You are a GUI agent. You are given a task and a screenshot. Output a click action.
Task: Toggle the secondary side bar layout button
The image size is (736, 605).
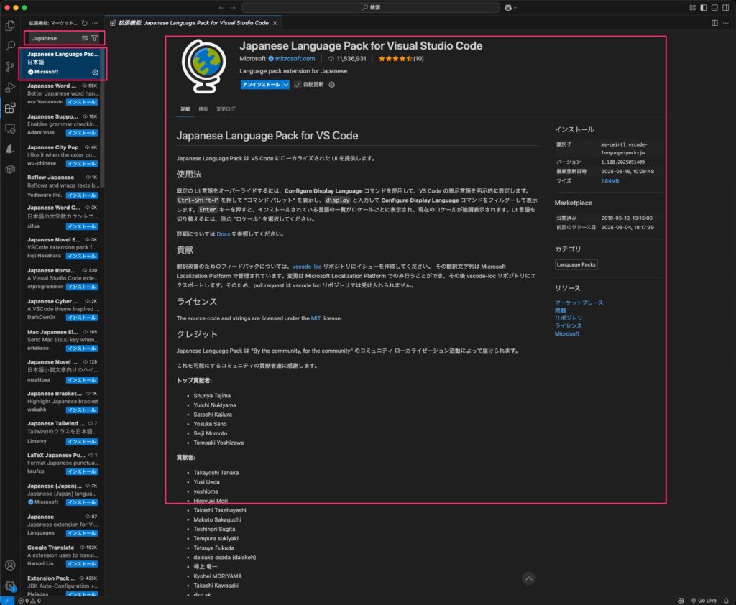(x=726, y=7)
